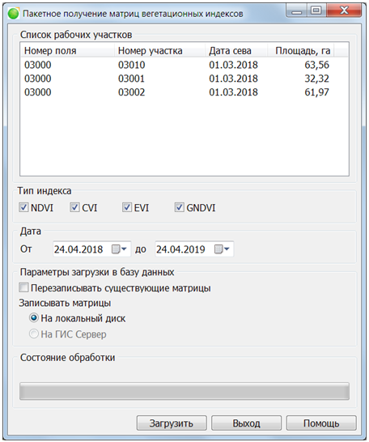Select the row with plot number 03010
This screenshot has height=442, width=369.
[184, 65]
